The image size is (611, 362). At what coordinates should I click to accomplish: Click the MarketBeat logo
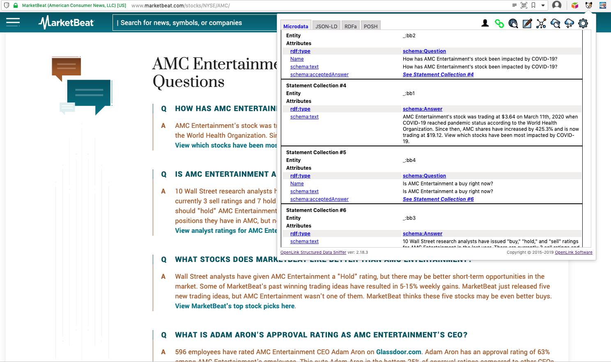point(66,23)
